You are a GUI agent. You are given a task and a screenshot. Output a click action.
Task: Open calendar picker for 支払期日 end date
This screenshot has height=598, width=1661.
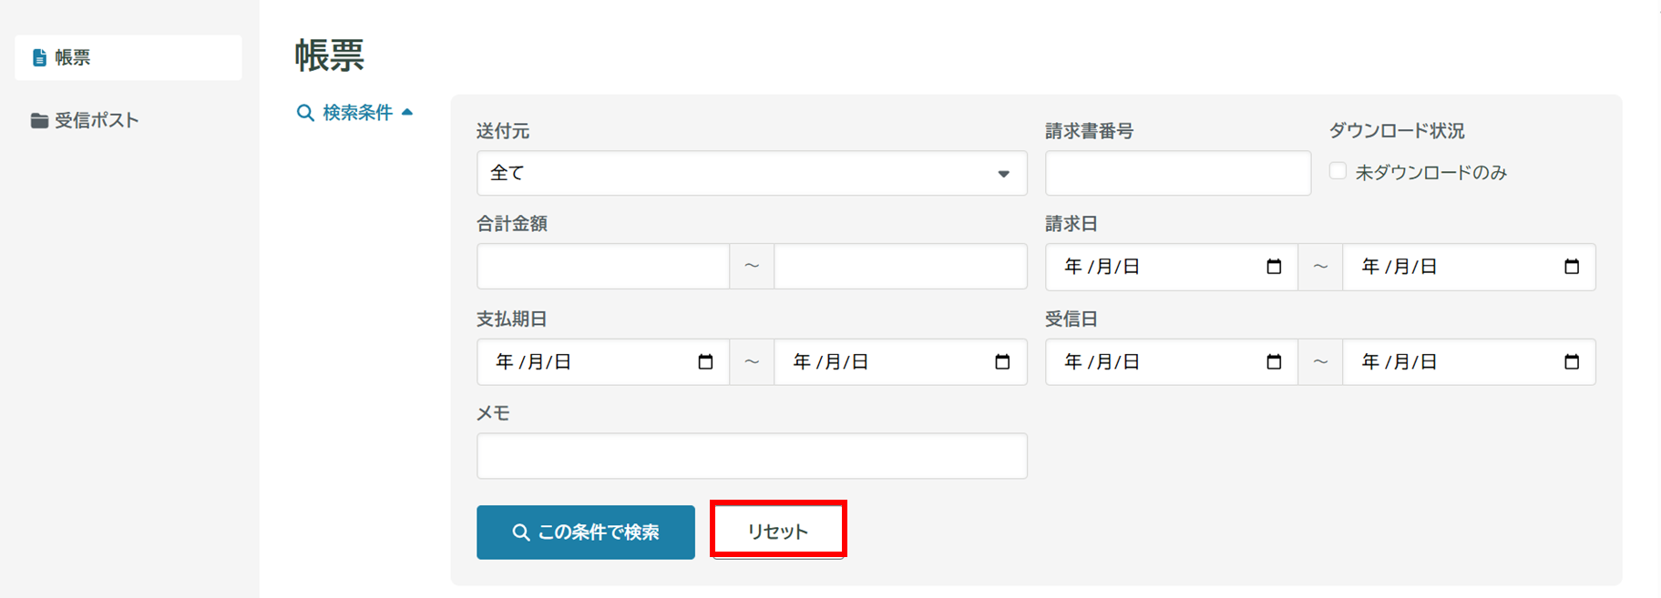pos(1002,362)
